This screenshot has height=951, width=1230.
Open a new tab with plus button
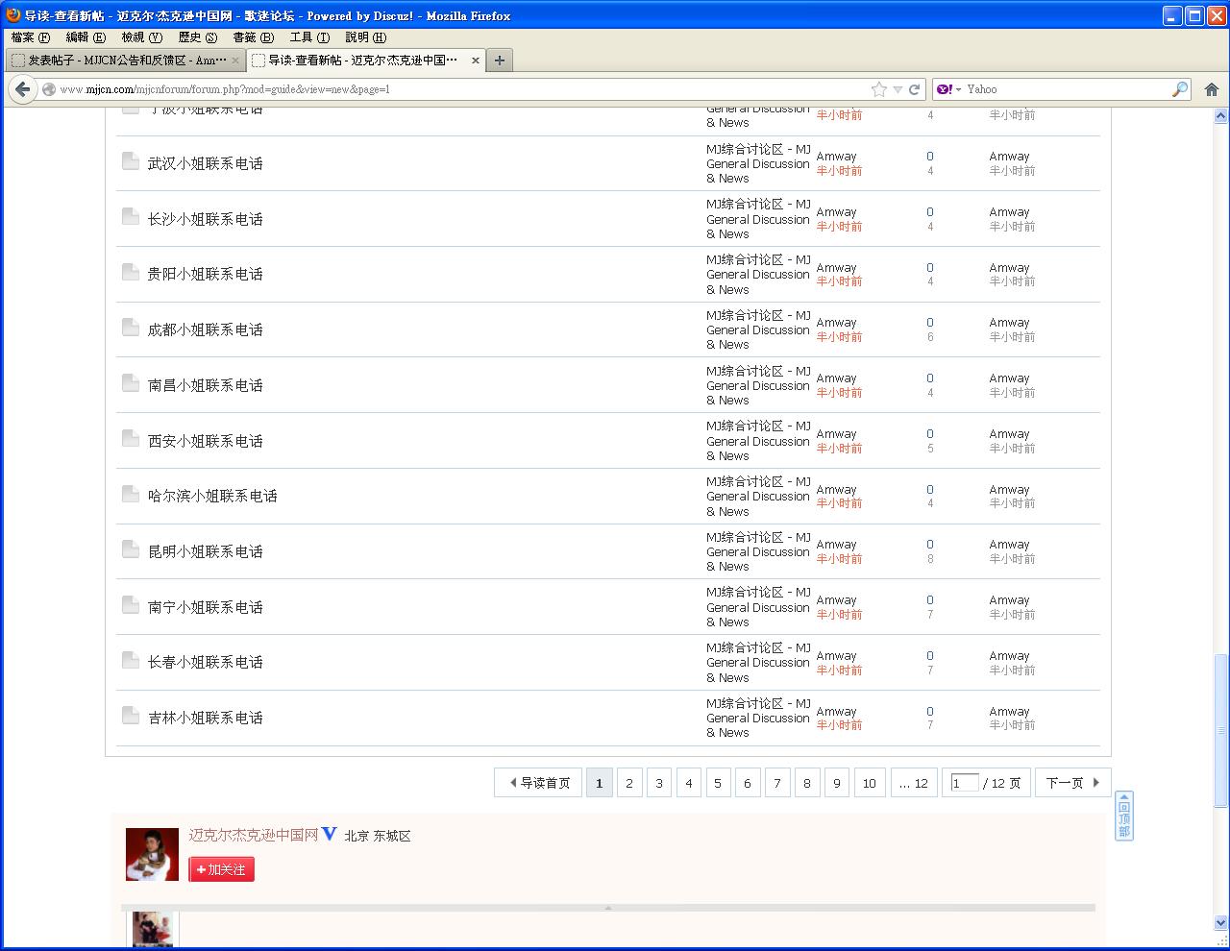click(x=499, y=61)
